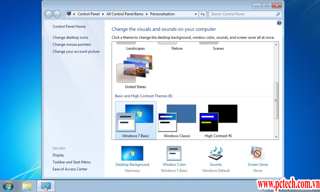
Task: Open the Taskbar and Start Menu link
Action: click(72, 162)
